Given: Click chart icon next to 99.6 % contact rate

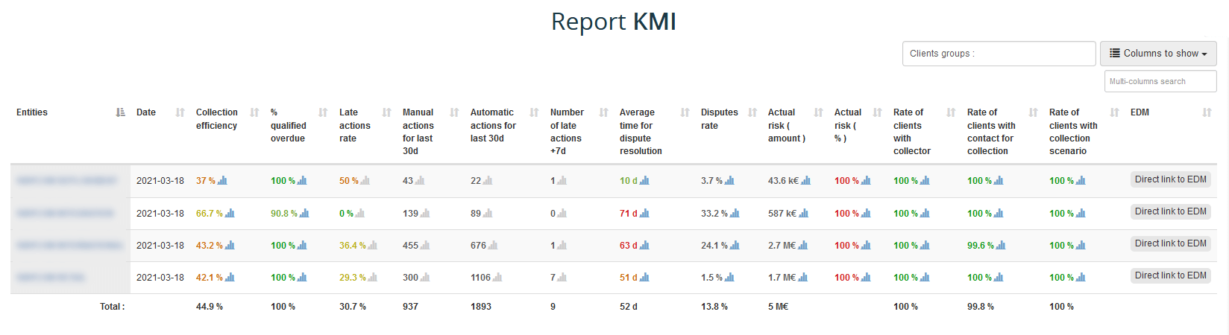Looking at the screenshot, I should click(1001, 246).
